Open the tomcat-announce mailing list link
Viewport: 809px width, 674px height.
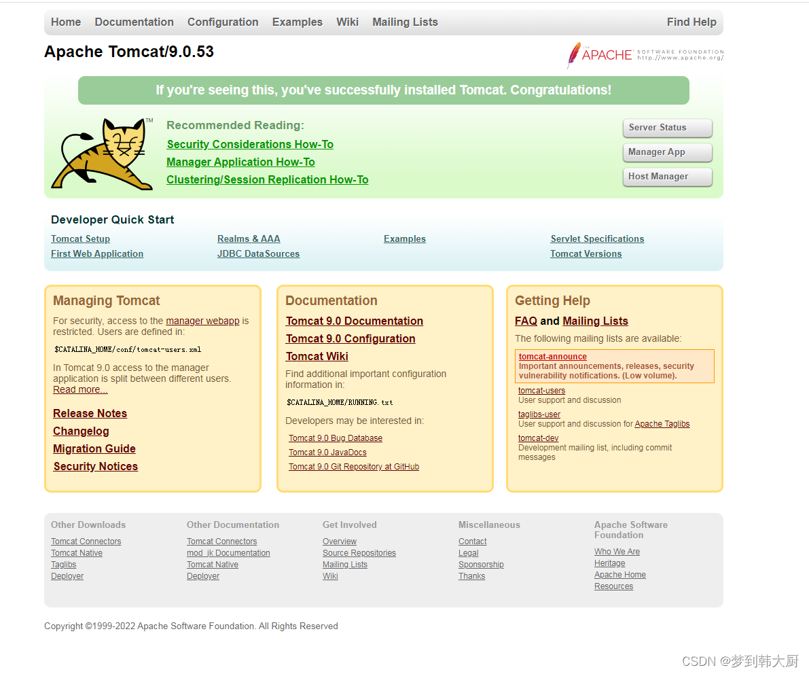(552, 357)
